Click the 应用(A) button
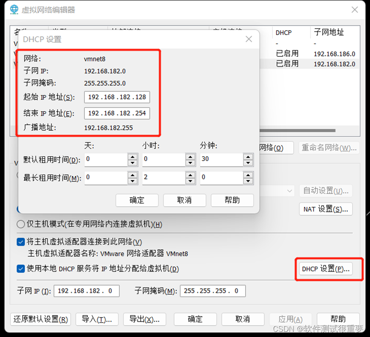This screenshot has width=370, height=337. (290, 319)
